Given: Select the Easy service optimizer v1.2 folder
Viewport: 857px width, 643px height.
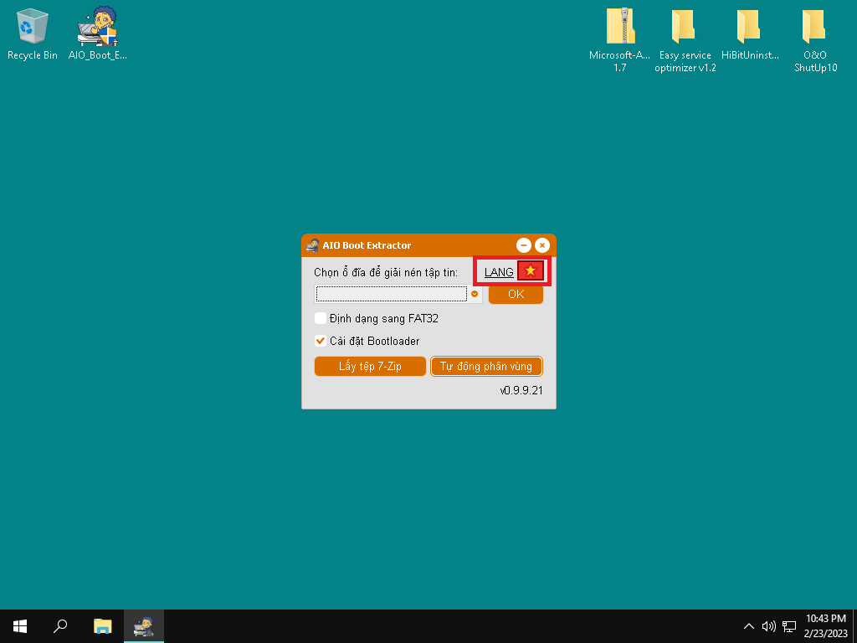Looking at the screenshot, I should [x=685, y=33].
